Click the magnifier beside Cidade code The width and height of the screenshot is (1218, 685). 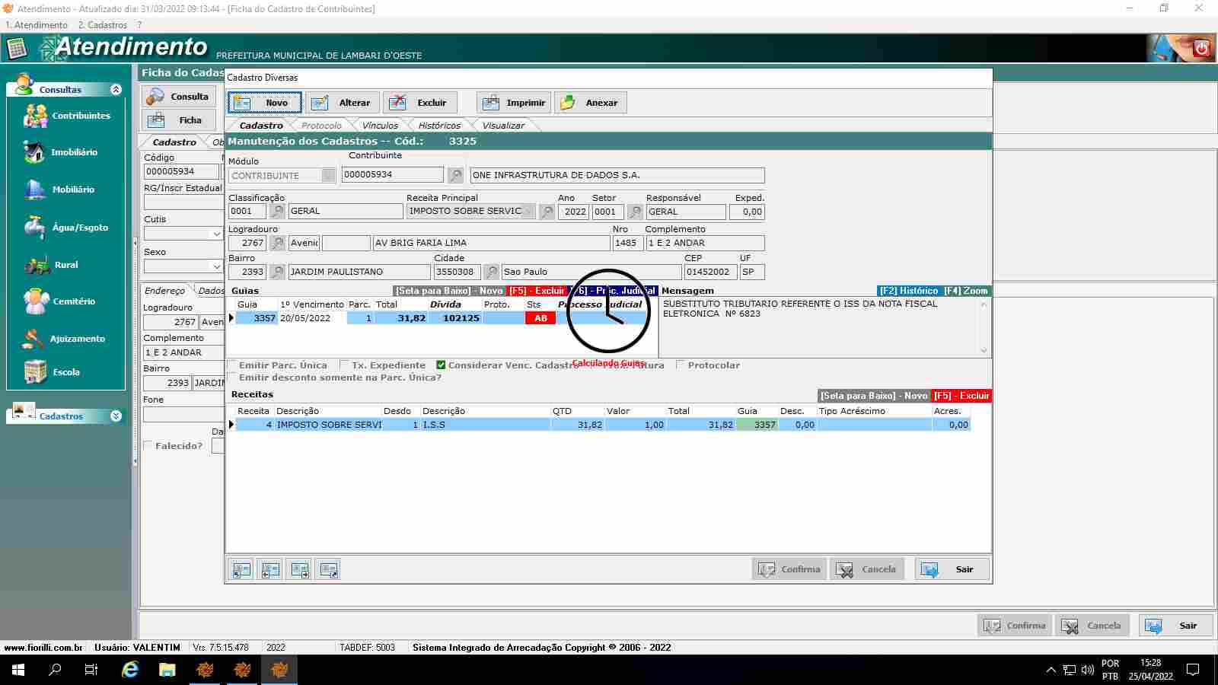pyautogui.click(x=492, y=272)
